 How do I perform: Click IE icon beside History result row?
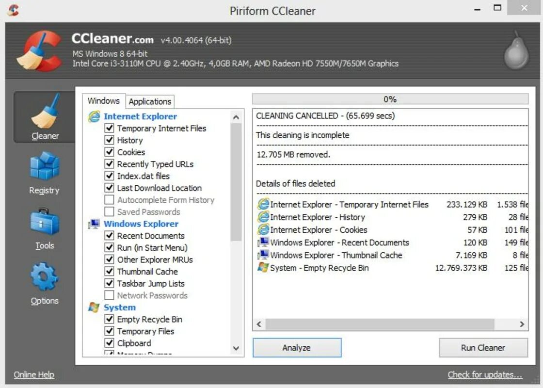(x=263, y=217)
